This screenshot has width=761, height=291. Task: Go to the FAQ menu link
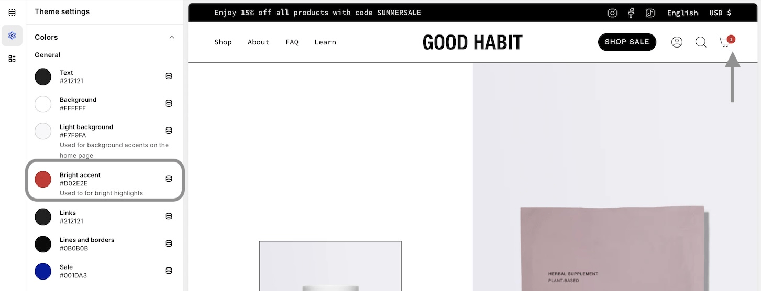tap(292, 42)
